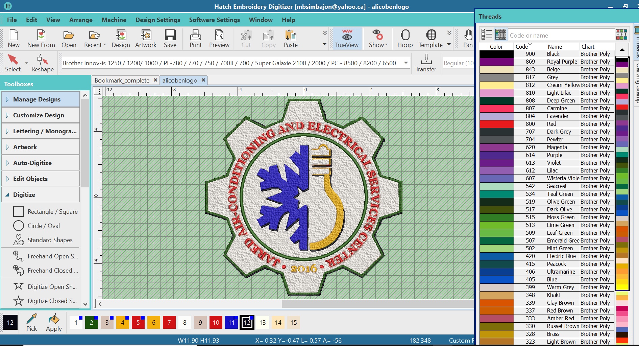Expand the Manage Designs toolbox
The image size is (639, 346).
[x=41, y=99]
